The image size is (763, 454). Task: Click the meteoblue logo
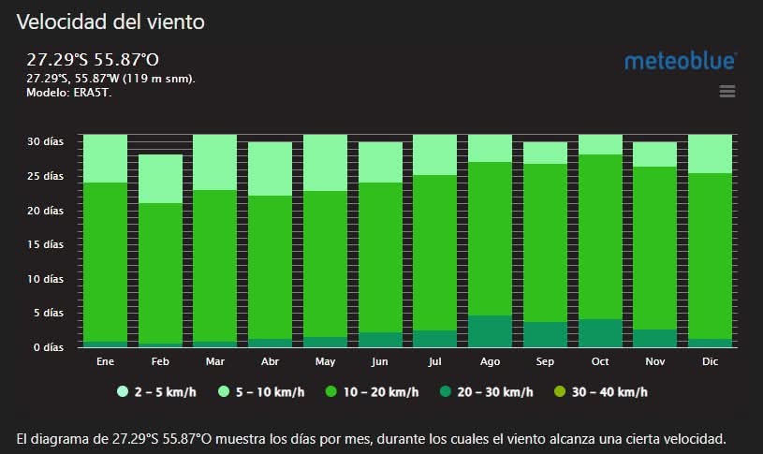pos(680,61)
